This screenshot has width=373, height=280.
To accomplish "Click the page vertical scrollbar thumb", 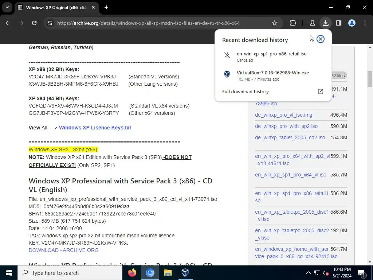I will click(x=370, y=79).
